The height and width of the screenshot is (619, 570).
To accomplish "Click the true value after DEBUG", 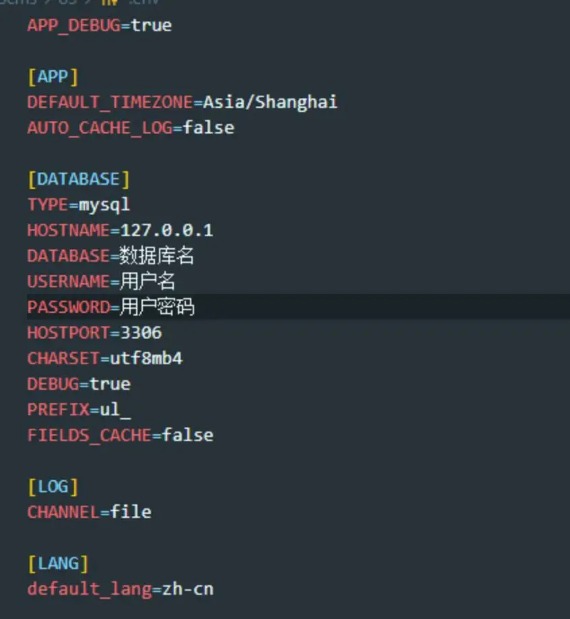I will [x=110, y=384].
